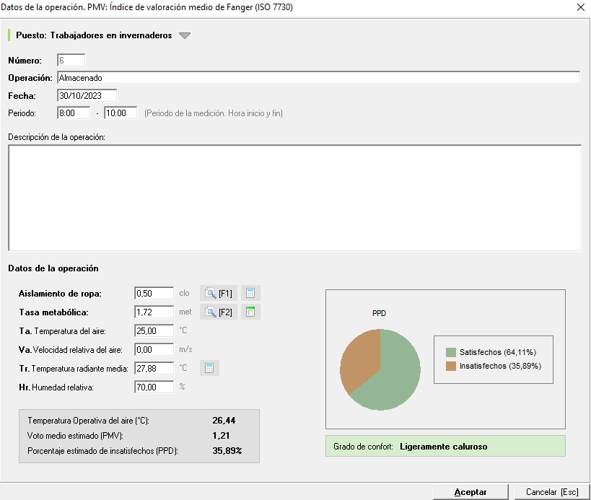Click the period end time field
This screenshot has width=591, height=500.
coord(120,113)
